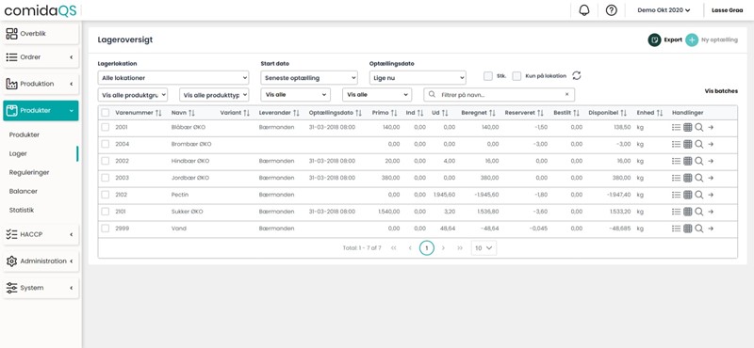The width and height of the screenshot is (754, 348).
Task: Open the list icon for Brombær ØKO row
Action: [676, 144]
